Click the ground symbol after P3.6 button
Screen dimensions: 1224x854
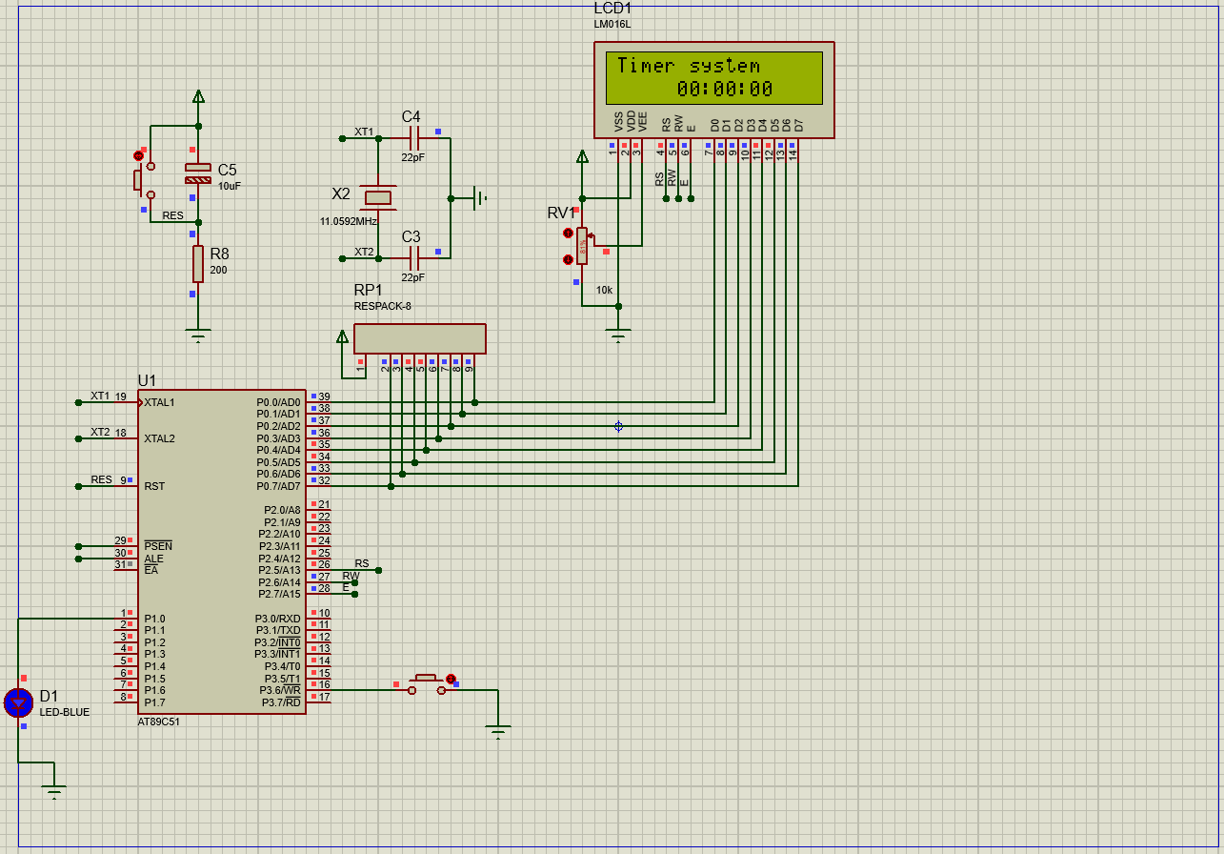coord(497,731)
